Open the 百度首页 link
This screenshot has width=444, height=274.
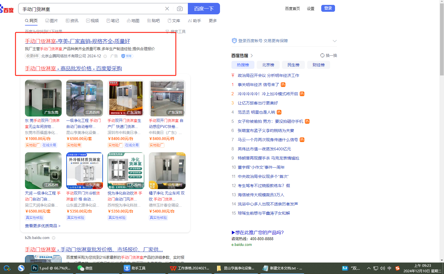293,9
